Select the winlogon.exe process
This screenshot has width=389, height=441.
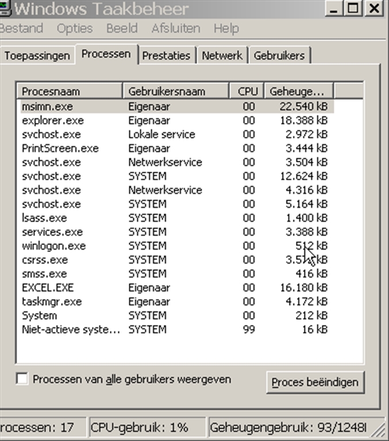177,246
